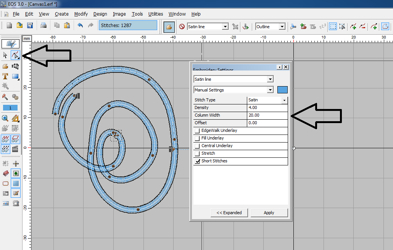This screenshot has width=393, height=250.
Task: Click the Magic Wand tool
Action: pyautogui.click(x=5, y=86)
